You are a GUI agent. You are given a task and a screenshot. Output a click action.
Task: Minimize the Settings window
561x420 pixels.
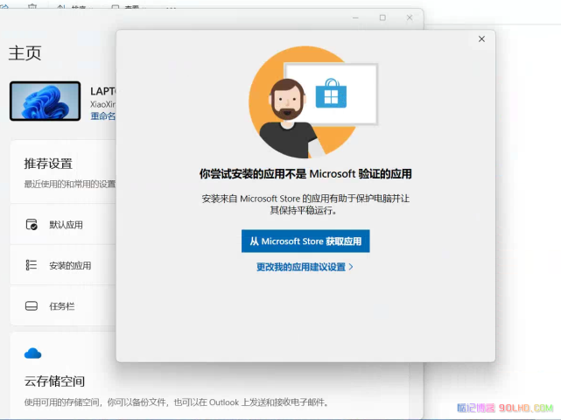click(355, 17)
